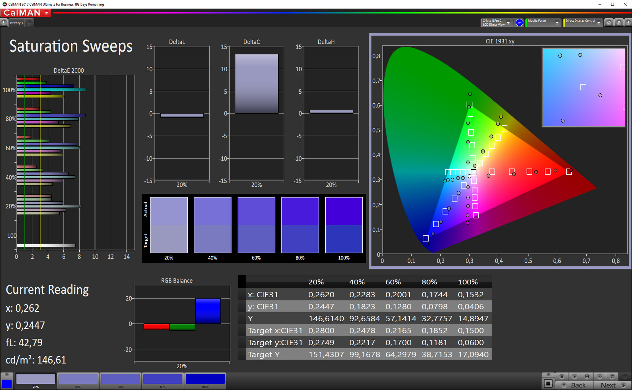Open the CalMAN main menu dropdown
Screen dimensions: 632x390
coord(47,13)
